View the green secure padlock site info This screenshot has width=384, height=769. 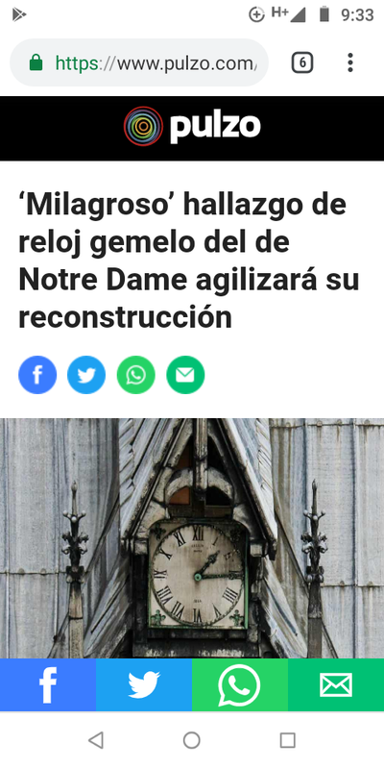[36, 62]
